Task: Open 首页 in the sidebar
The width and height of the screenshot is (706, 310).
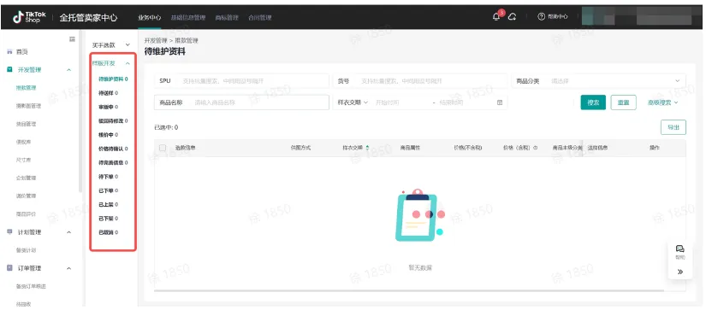Action: pos(22,51)
